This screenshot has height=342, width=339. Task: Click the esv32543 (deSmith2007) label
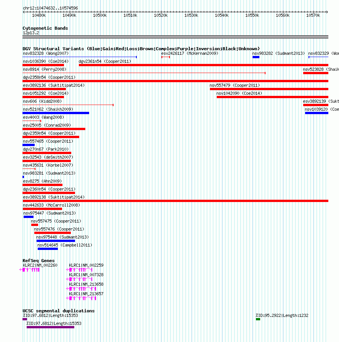point(48,157)
